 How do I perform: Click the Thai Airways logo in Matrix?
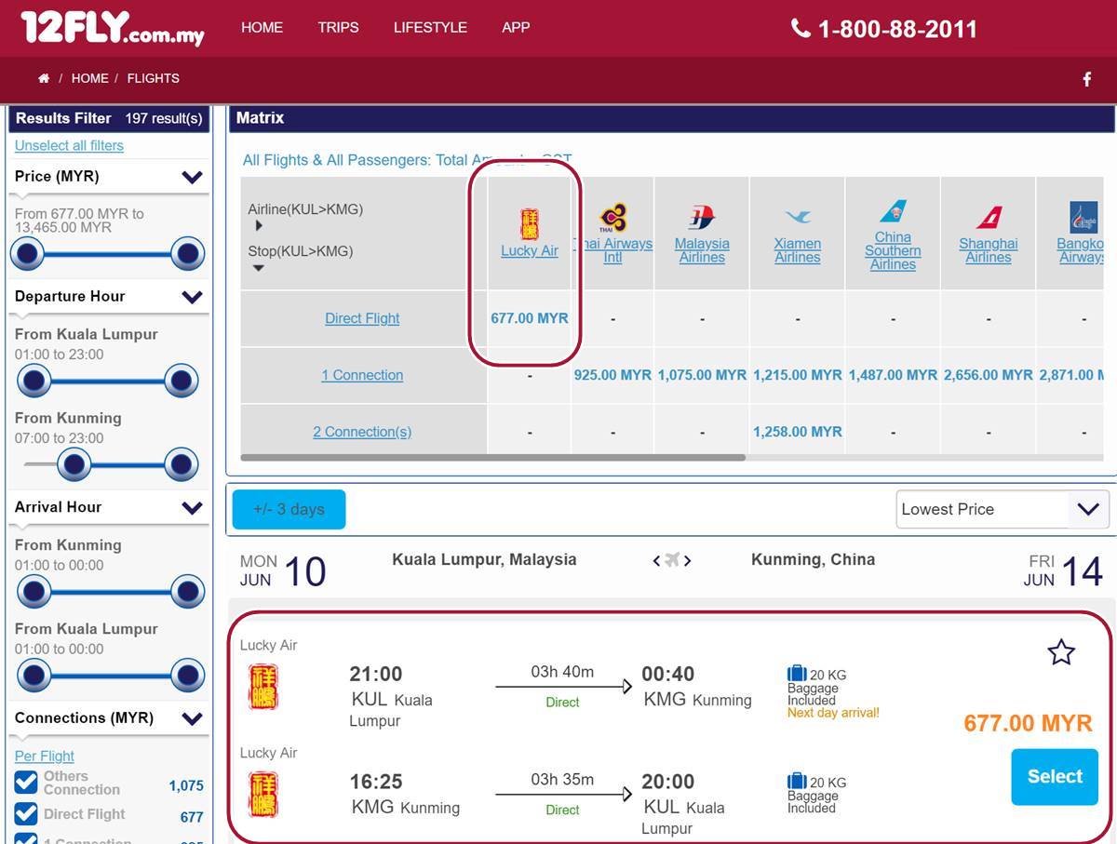(612, 218)
